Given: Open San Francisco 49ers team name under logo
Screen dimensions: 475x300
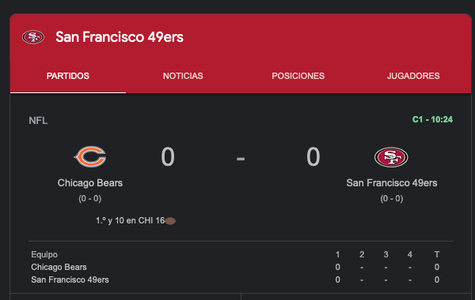Looking at the screenshot, I should coord(392,183).
